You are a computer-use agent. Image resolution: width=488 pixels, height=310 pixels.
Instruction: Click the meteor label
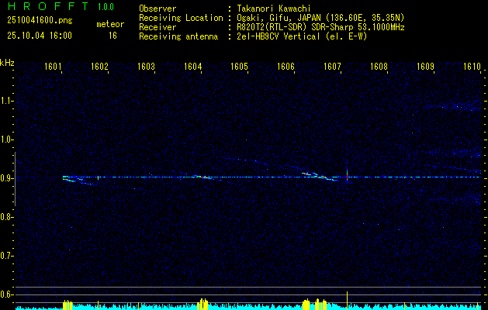pyautogui.click(x=110, y=24)
